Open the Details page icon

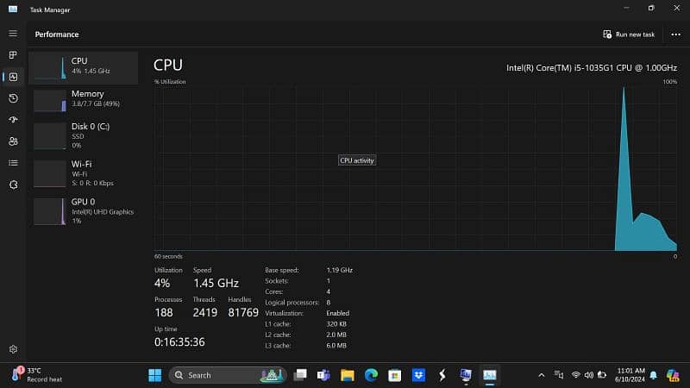pyautogui.click(x=13, y=163)
